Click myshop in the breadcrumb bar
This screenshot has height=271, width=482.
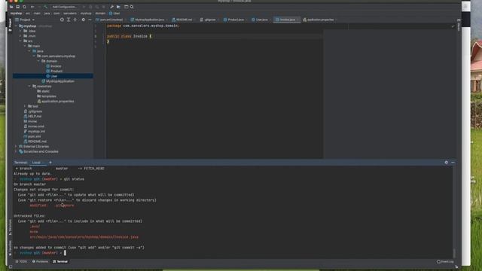pyautogui.click(x=16, y=14)
